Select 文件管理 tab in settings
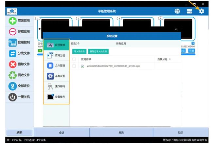This screenshot has height=144, width=216. tap(56, 66)
